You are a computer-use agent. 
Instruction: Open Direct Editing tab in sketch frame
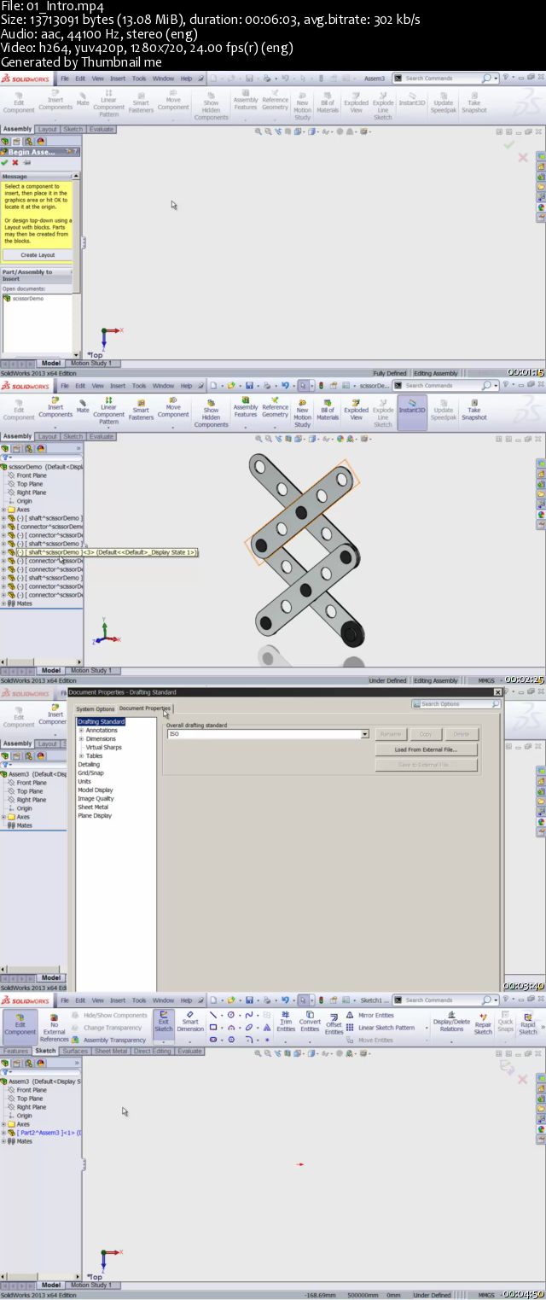152,1051
